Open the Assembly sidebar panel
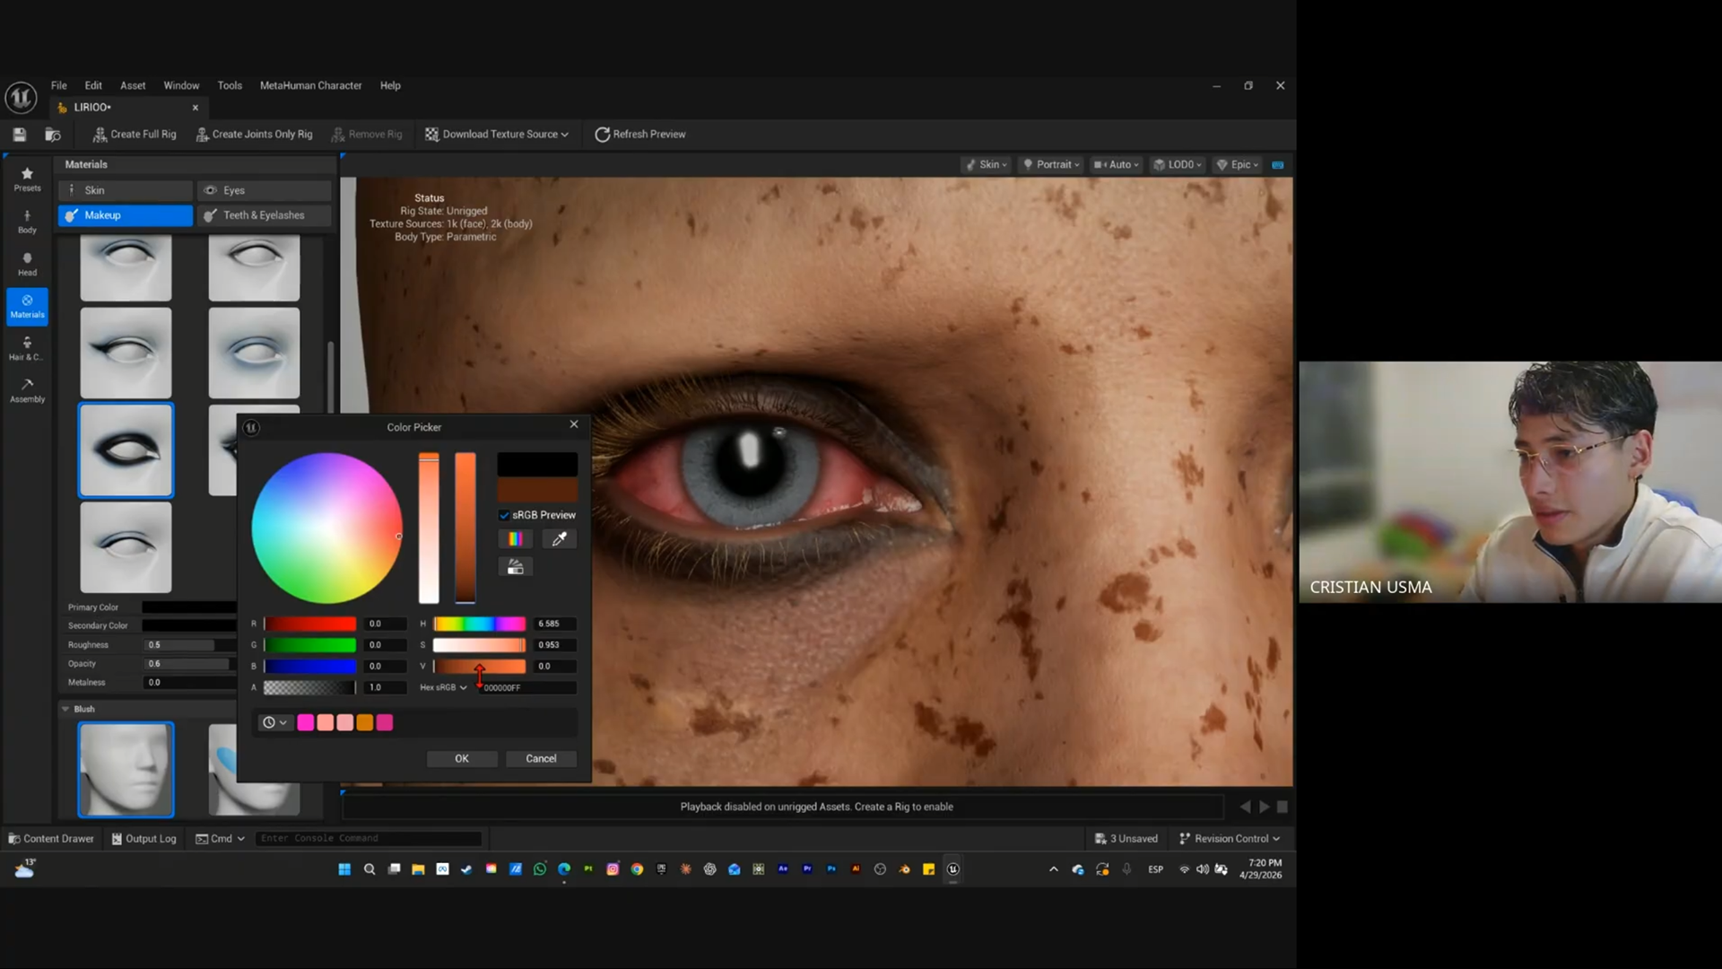 coord(27,390)
